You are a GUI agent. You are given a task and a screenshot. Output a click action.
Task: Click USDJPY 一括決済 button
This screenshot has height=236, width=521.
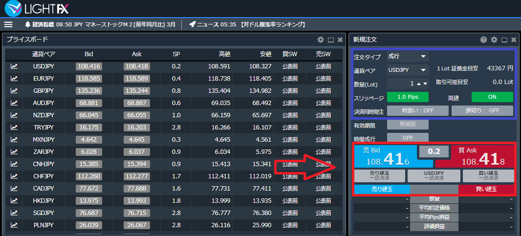coord(434,175)
